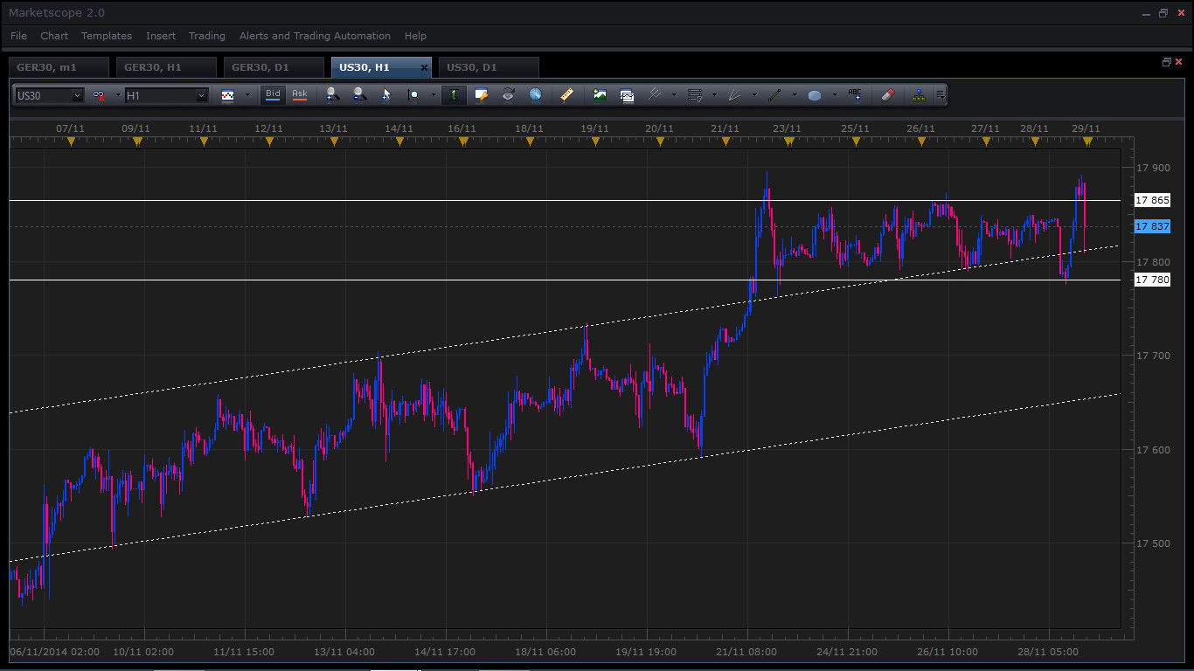This screenshot has width=1194, height=671.
Task: Select the line drawing tool
Action: (x=774, y=94)
